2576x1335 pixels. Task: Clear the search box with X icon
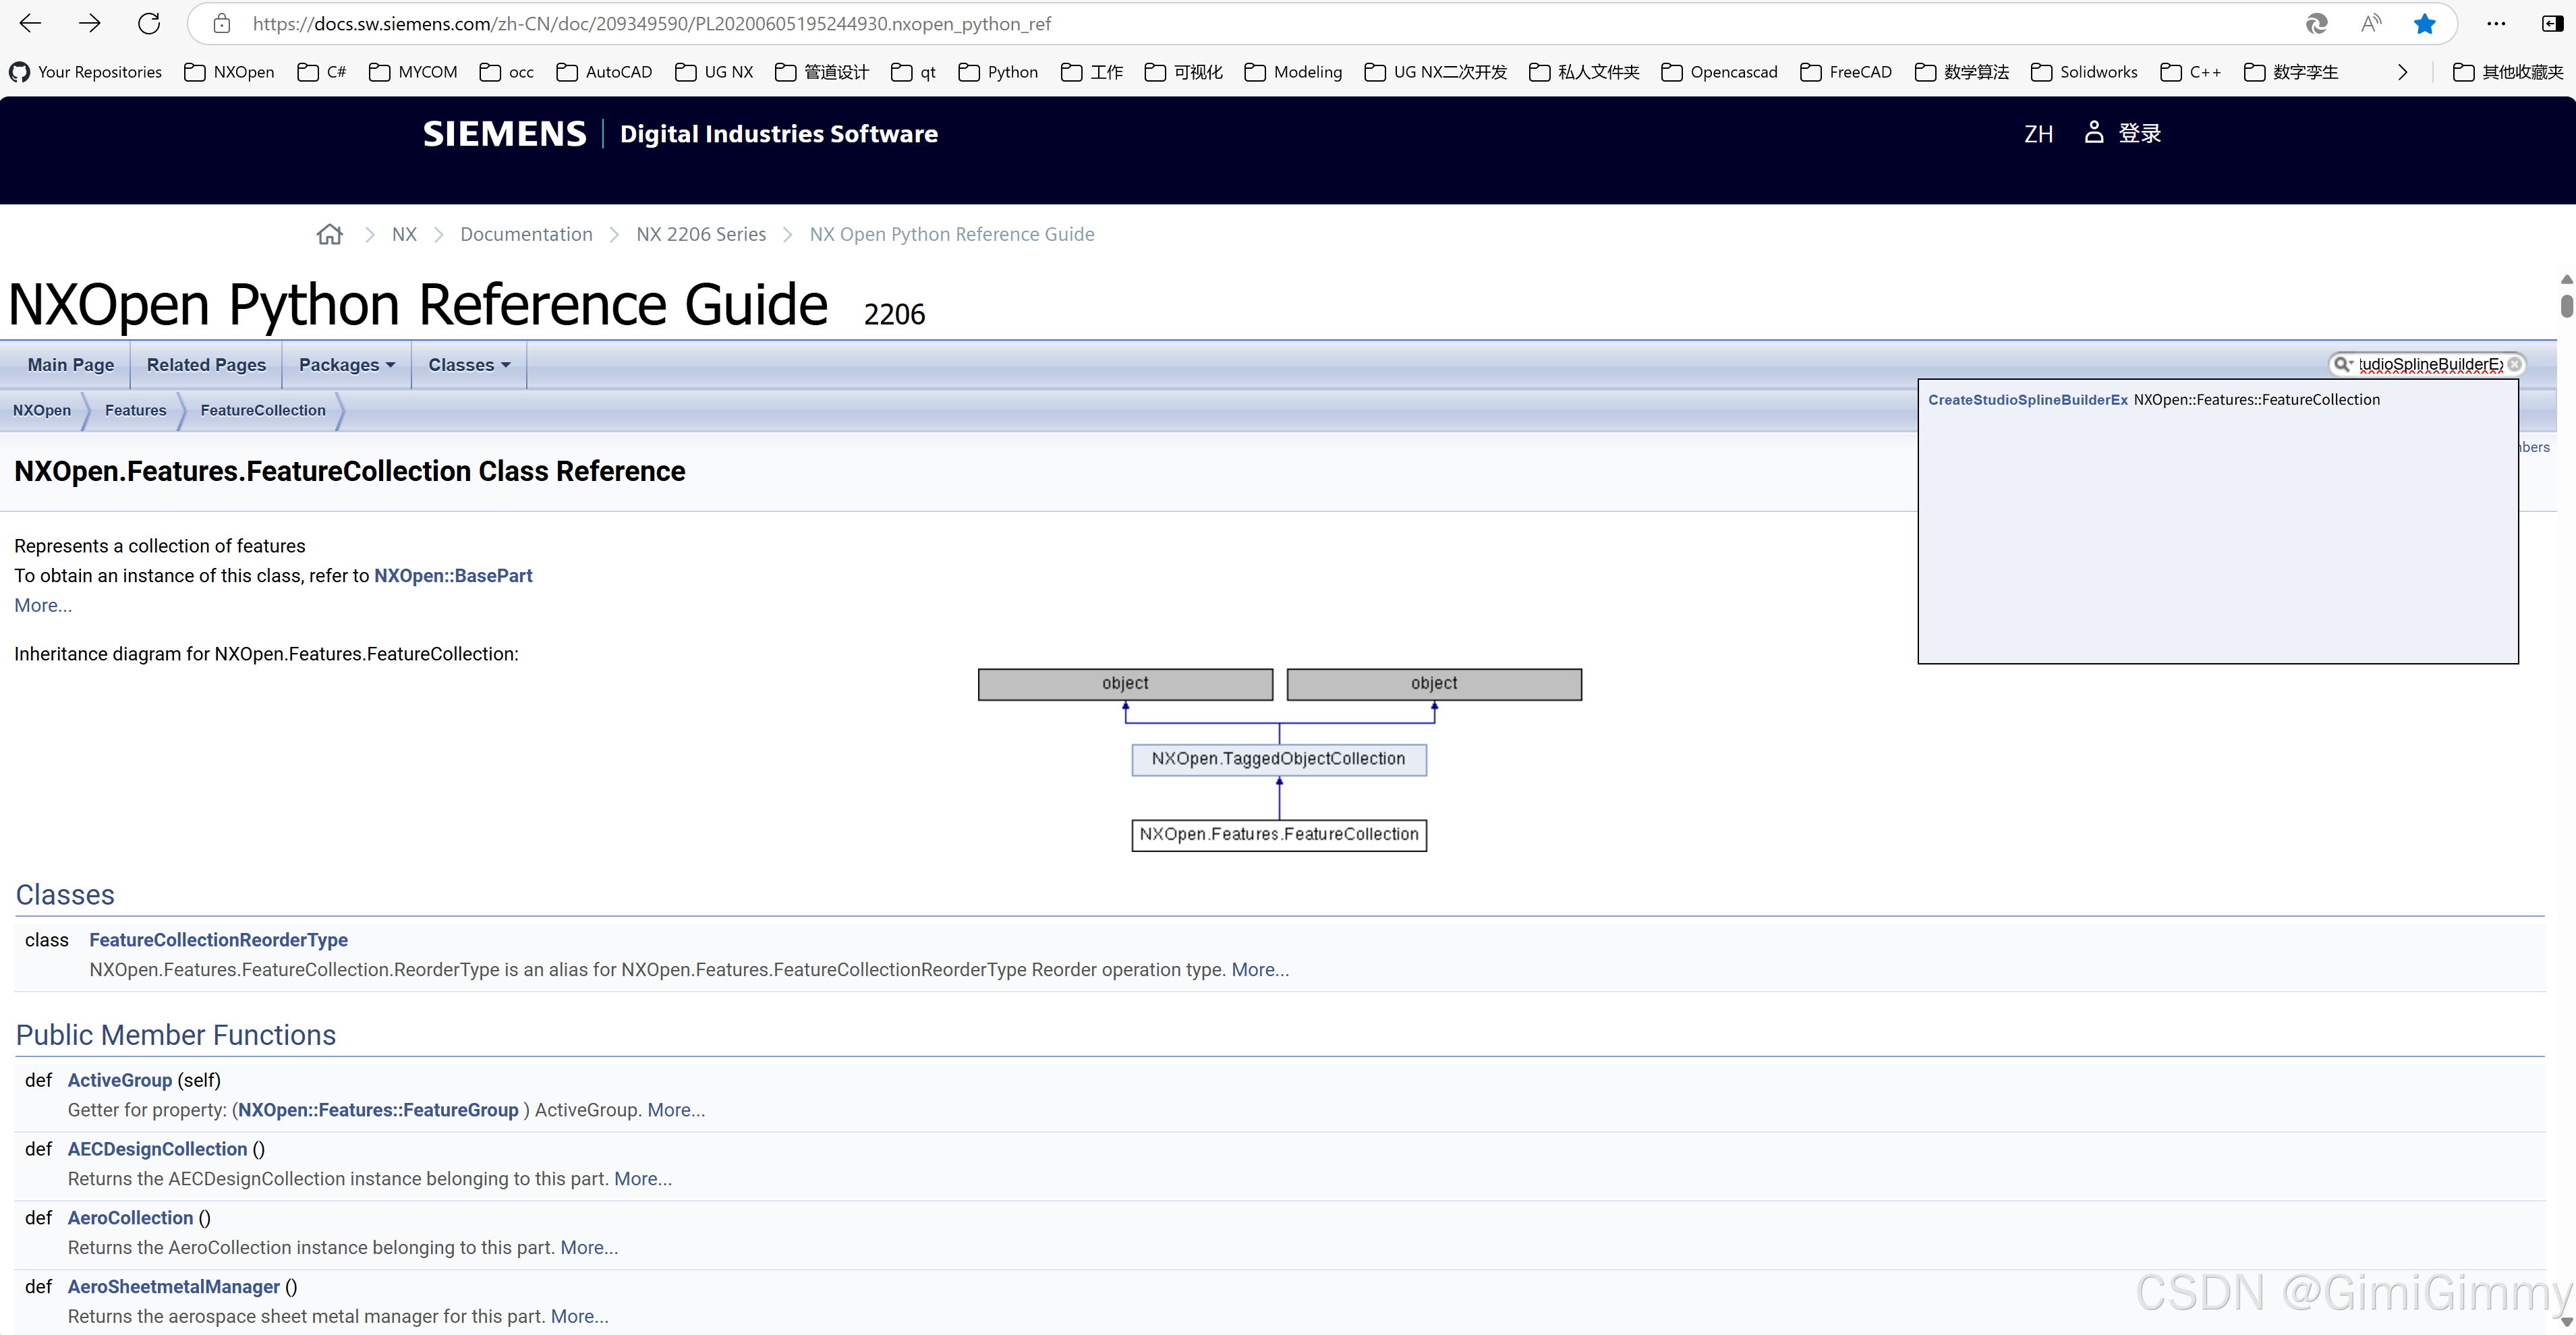pyautogui.click(x=2514, y=364)
